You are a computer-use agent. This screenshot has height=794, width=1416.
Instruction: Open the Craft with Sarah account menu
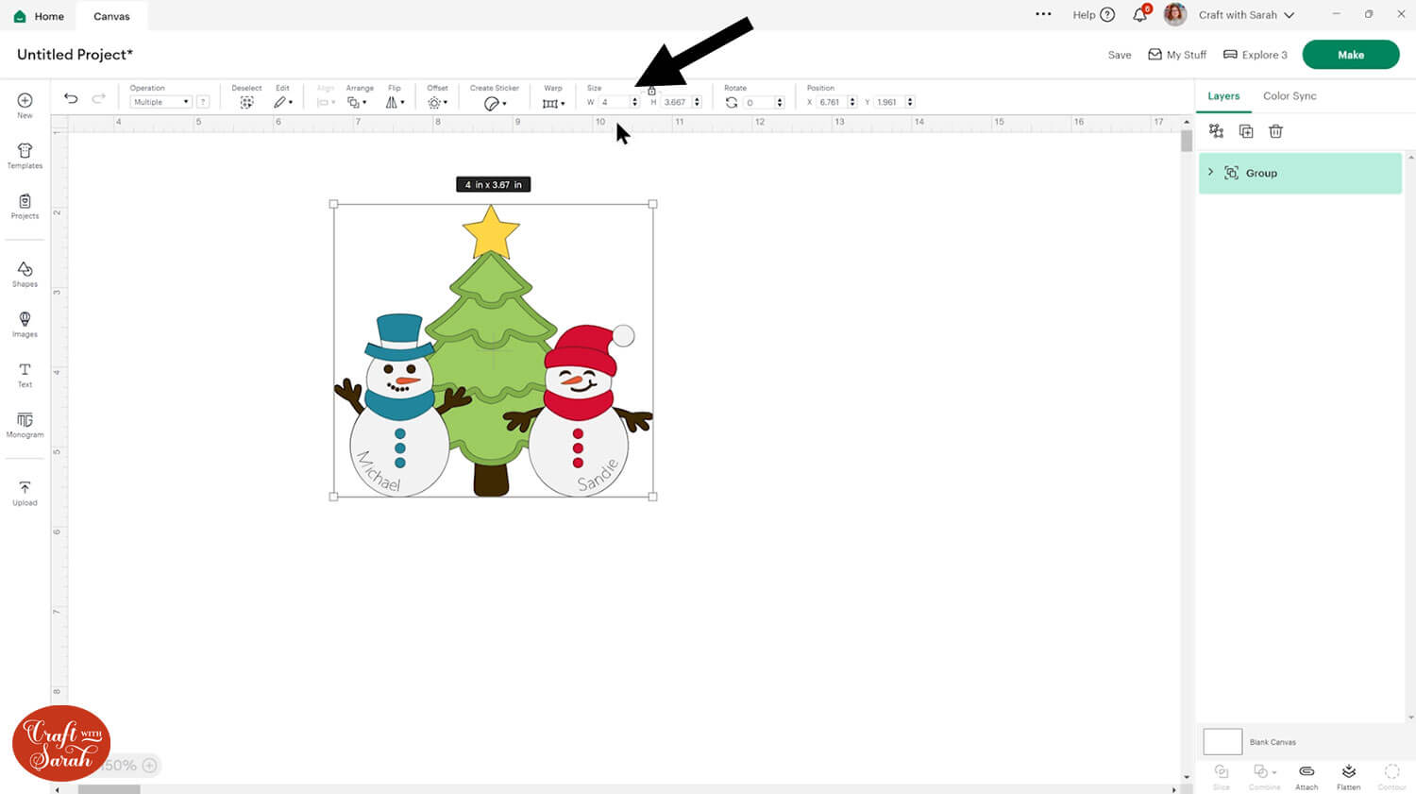pos(1246,15)
